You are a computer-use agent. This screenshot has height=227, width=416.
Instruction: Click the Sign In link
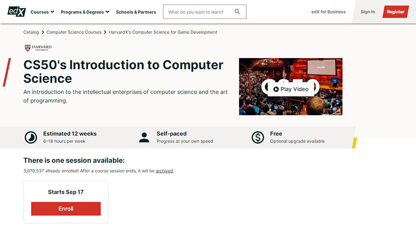pyautogui.click(x=368, y=12)
